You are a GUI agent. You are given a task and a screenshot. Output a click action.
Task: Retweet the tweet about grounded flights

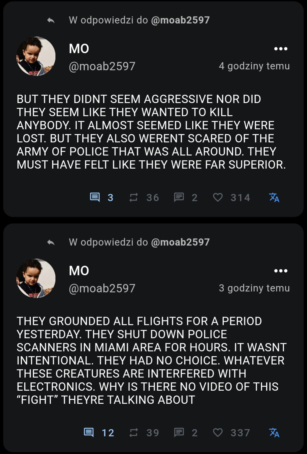pos(133,432)
